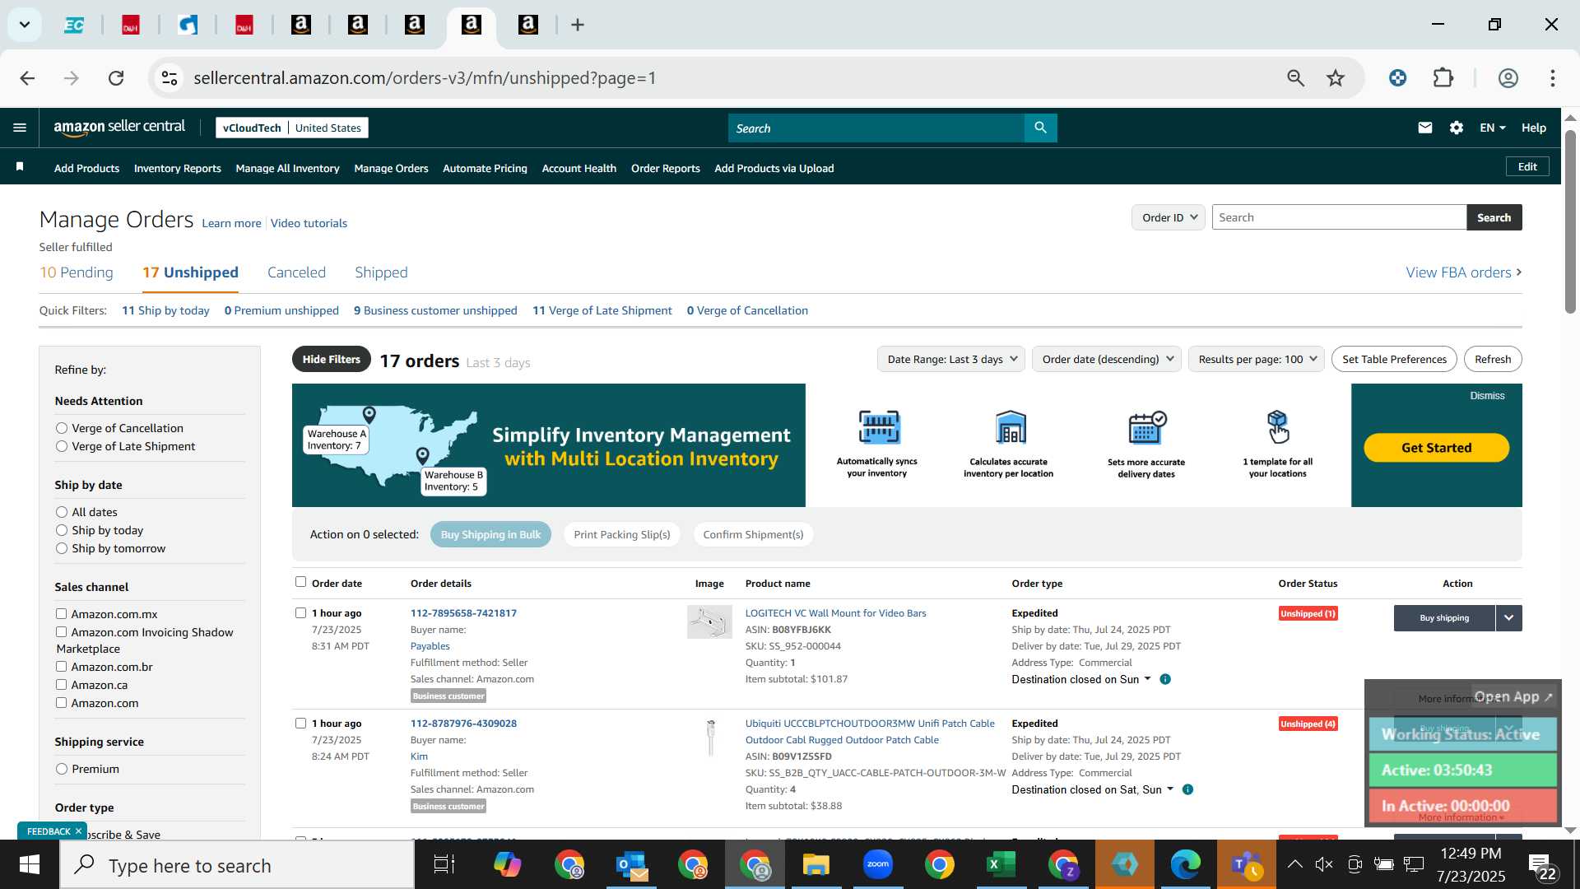
Task: Click the Ubiquiti patch cable product thumbnail
Action: pos(711,737)
